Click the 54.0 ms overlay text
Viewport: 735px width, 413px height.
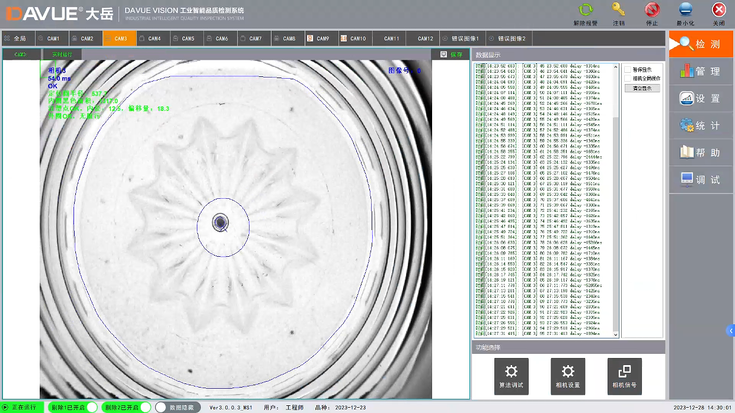pyautogui.click(x=59, y=78)
